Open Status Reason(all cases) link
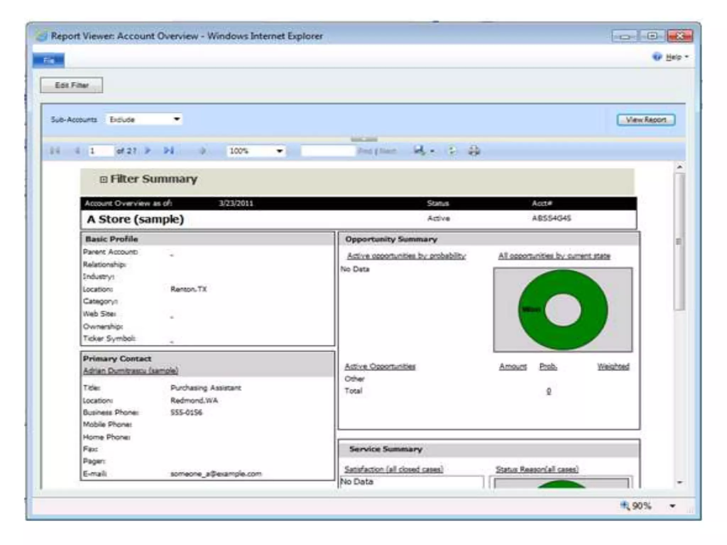The height and width of the screenshot is (545, 727). point(537,469)
